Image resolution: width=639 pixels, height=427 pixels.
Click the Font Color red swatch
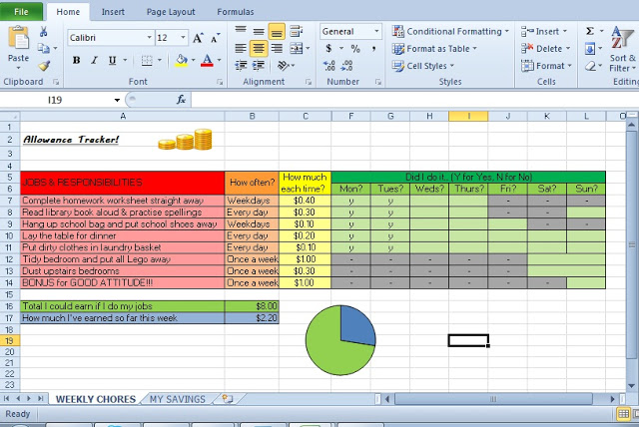(x=207, y=61)
